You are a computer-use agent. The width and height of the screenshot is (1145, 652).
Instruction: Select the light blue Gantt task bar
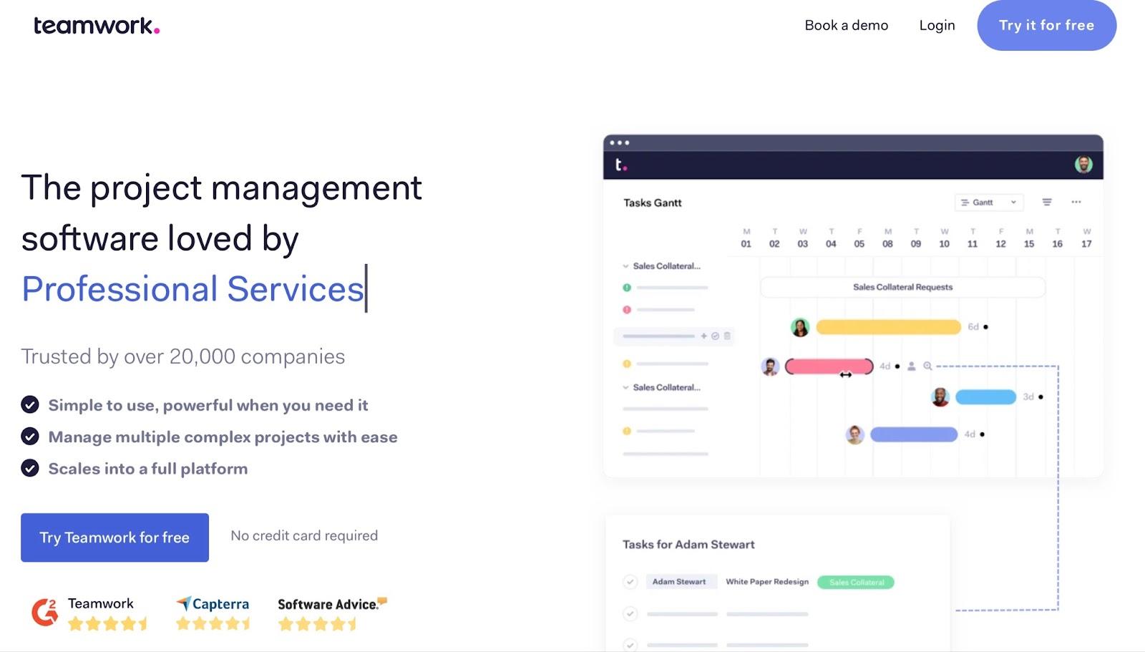pos(985,396)
